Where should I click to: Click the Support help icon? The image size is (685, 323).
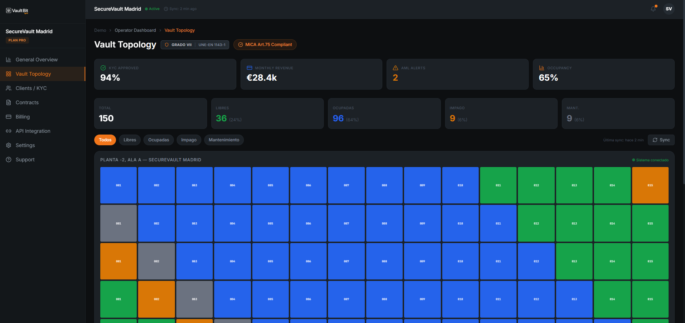pos(9,160)
